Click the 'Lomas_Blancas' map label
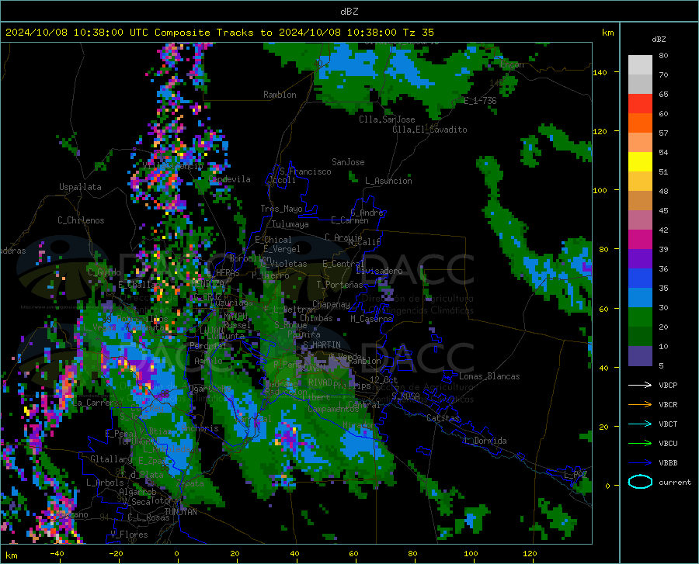 (x=489, y=376)
